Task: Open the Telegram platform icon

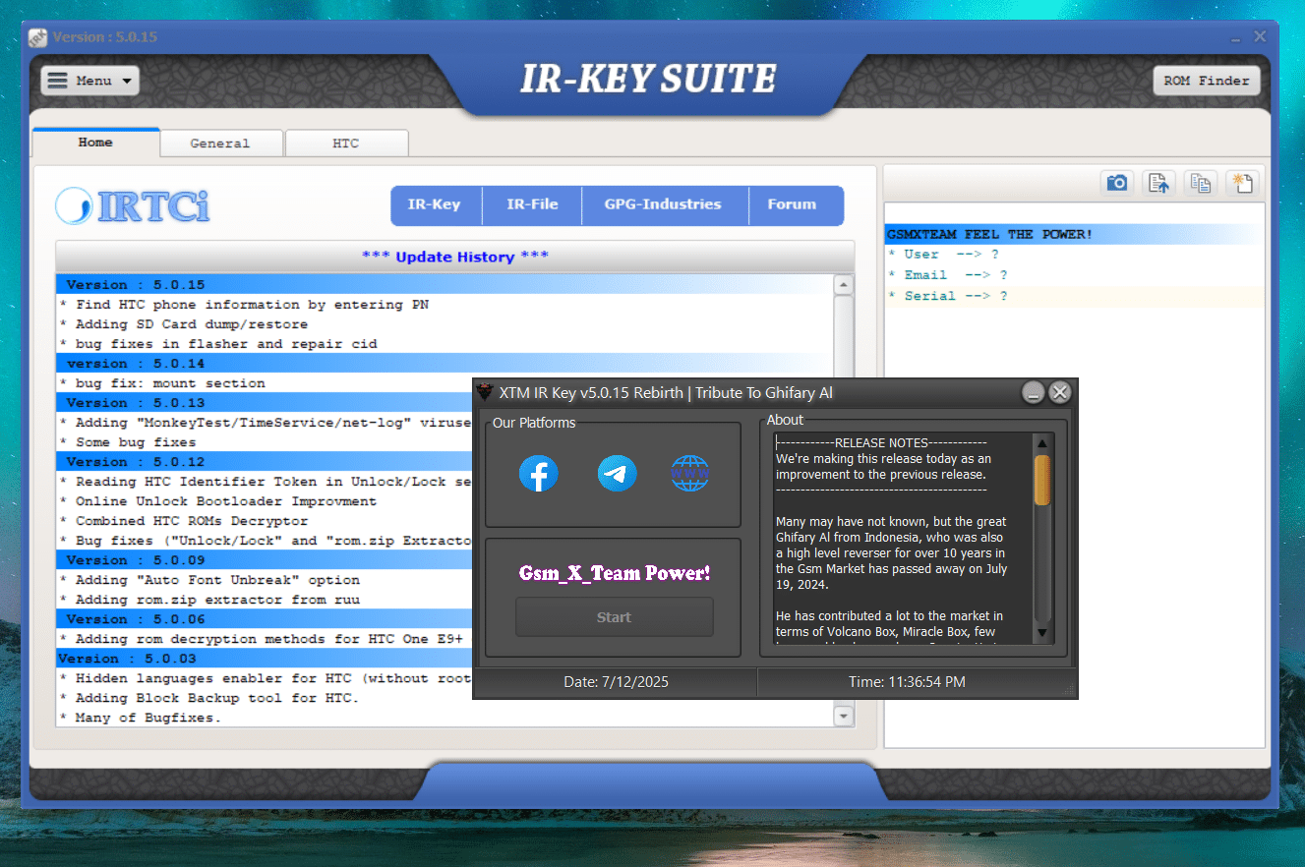Action: tap(617, 474)
